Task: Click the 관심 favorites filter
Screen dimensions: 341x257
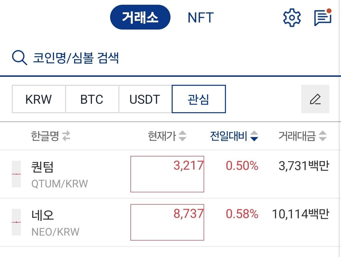Action: (198, 99)
